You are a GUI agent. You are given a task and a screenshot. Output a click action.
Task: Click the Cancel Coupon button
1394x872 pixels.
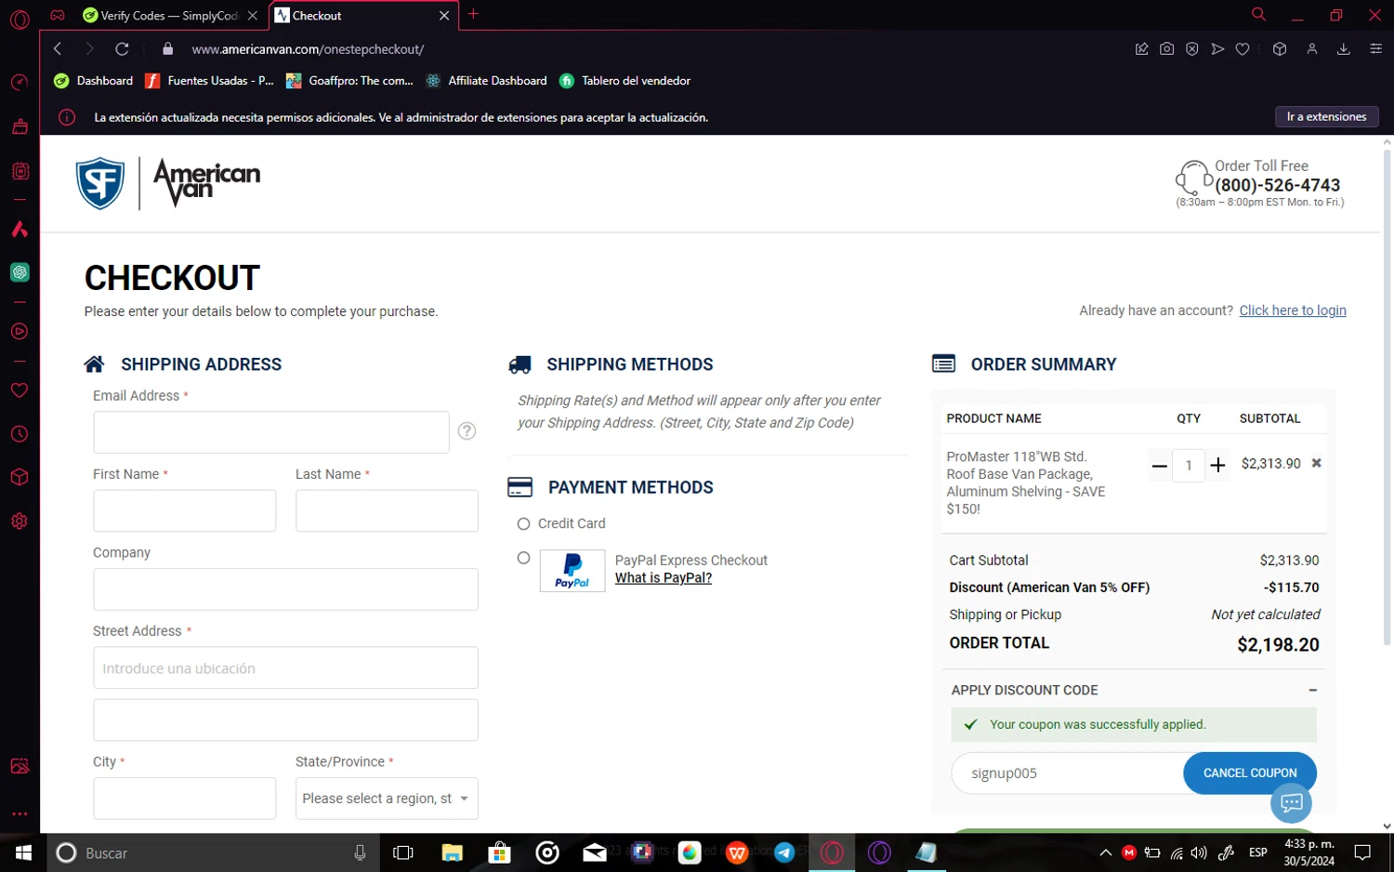pyautogui.click(x=1250, y=773)
